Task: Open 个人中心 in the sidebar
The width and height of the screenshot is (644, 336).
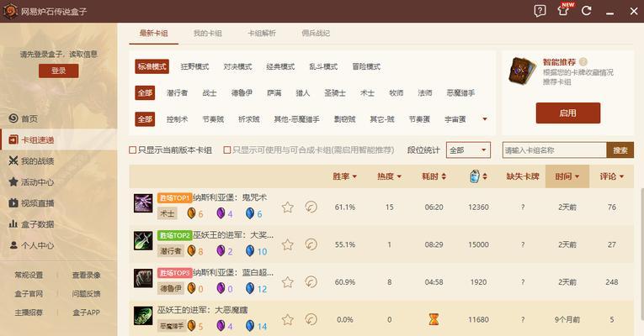Action: [31, 245]
